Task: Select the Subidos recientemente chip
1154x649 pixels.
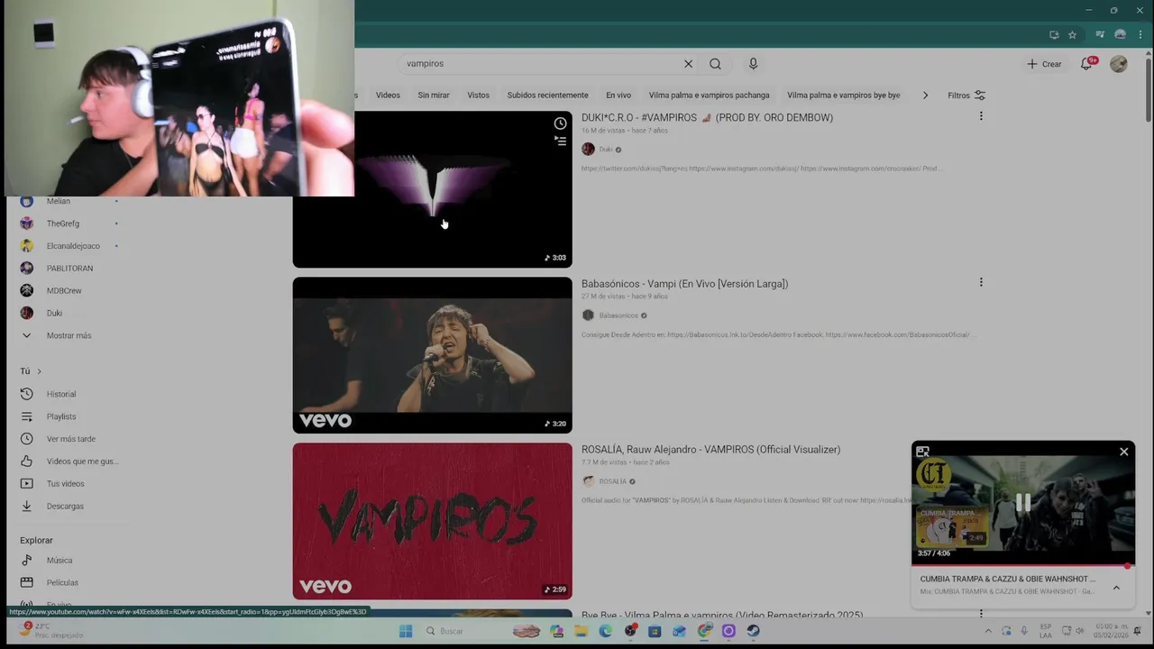Action: coord(547,96)
